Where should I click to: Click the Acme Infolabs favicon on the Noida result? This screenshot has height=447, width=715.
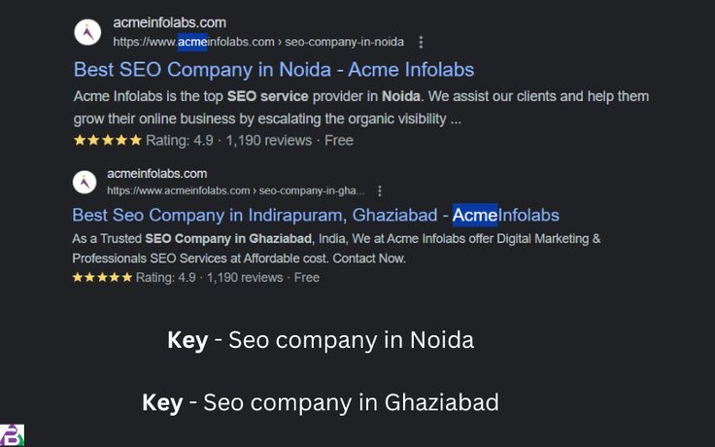[x=87, y=32]
